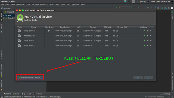This screenshot has height=98, width=174.
Task: Edit the My Emulator device
Action: [x=147, y=36]
